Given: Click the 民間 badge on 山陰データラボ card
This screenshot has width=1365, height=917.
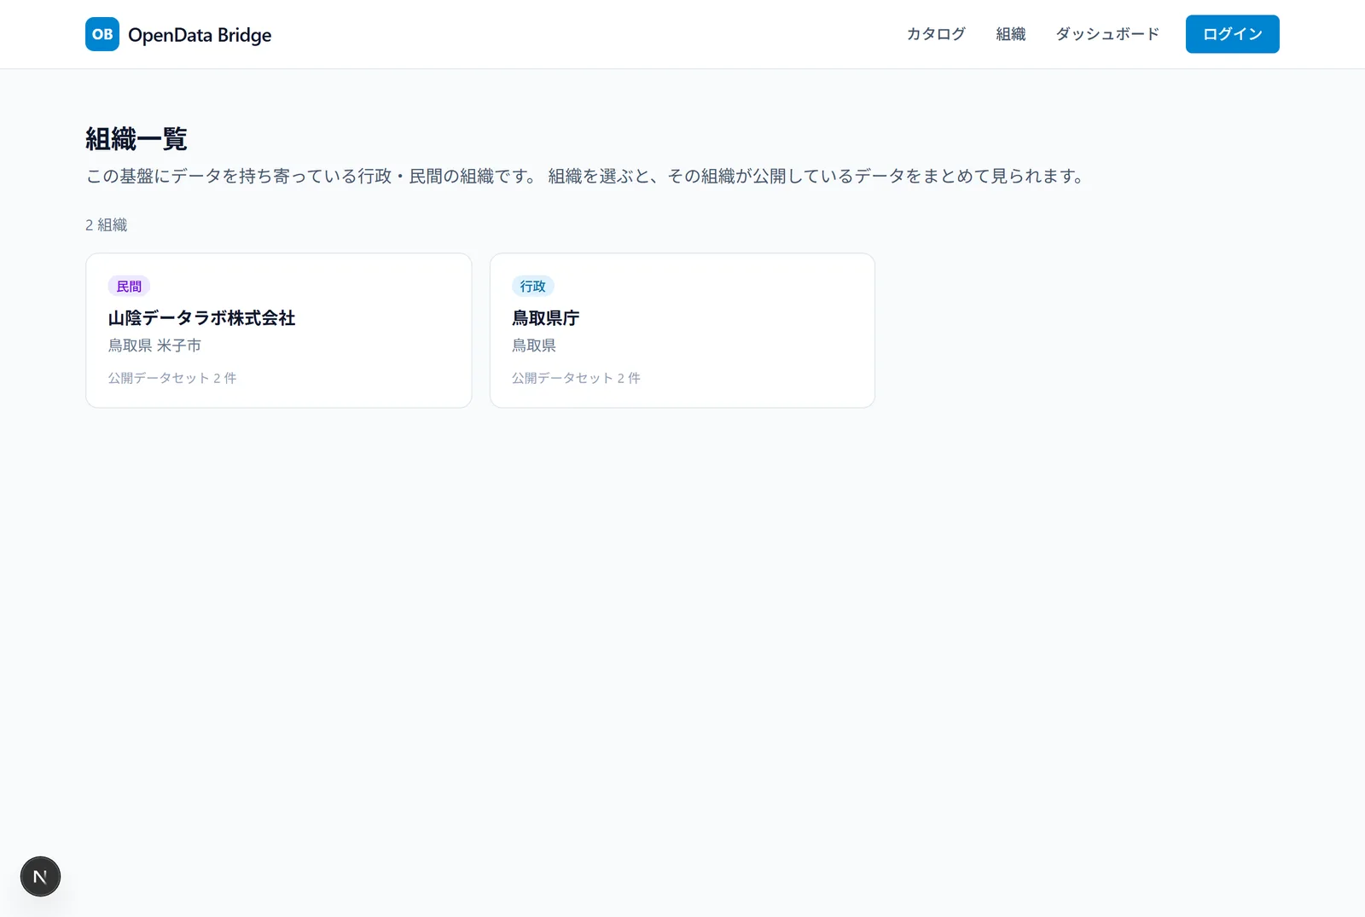Looking at the screenshot, I should point(129,287).
